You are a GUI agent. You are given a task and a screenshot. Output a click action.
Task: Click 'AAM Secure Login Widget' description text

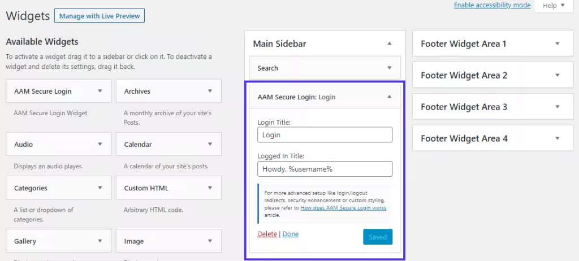tap(50, 113)
